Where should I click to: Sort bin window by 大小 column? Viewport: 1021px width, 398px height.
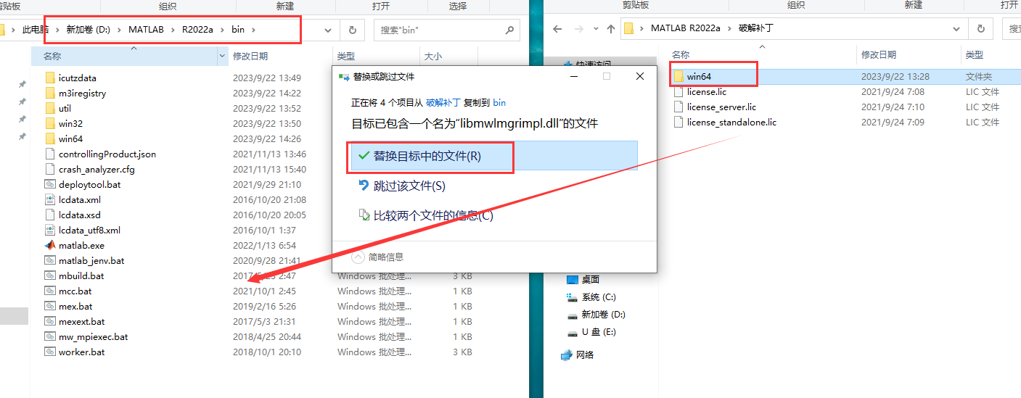[x=432, y=56]
